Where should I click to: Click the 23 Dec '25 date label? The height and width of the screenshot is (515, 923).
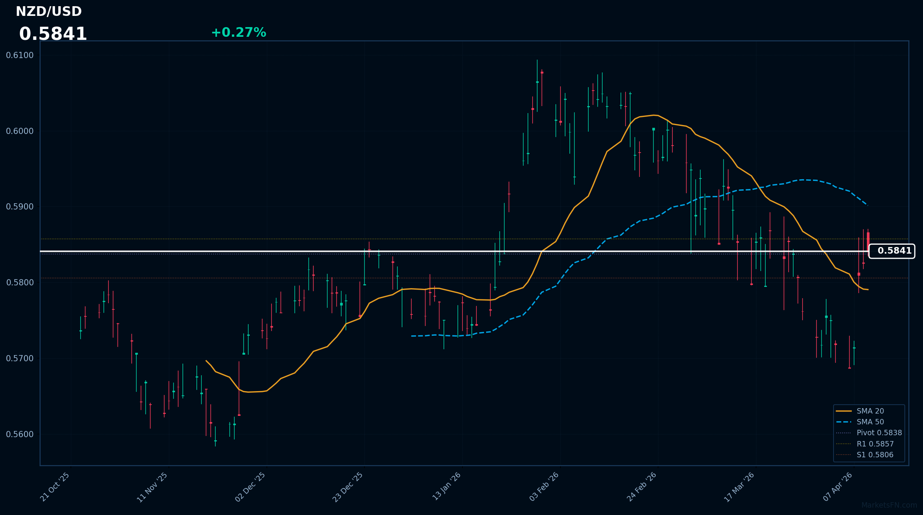[x=348, y=487]
